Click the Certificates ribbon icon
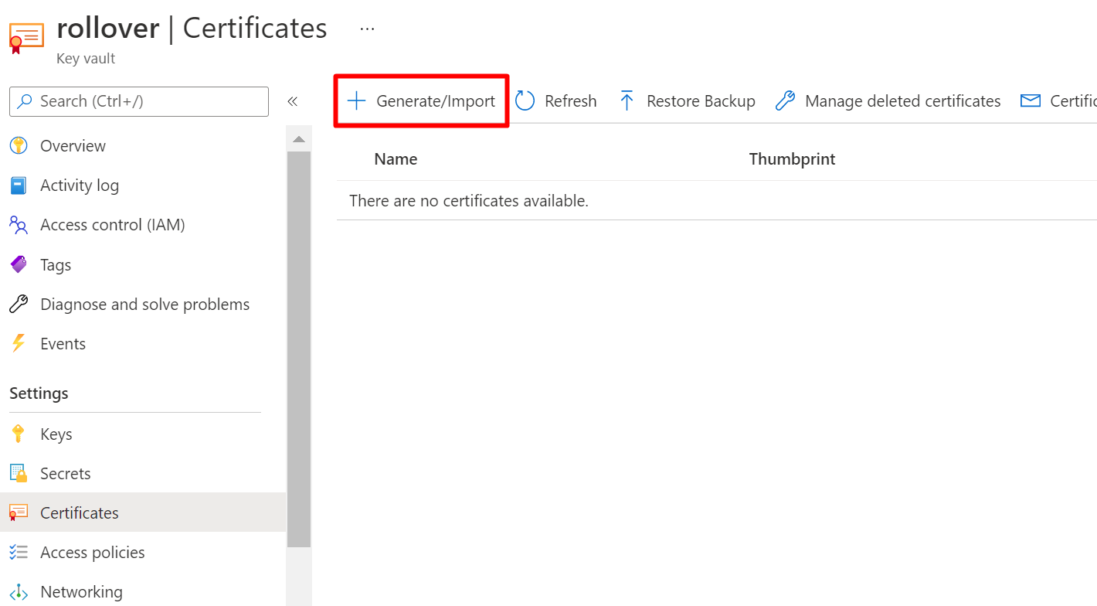This screenshot has width=1097, height=606. pyautogui.click(x=18, y=512)
